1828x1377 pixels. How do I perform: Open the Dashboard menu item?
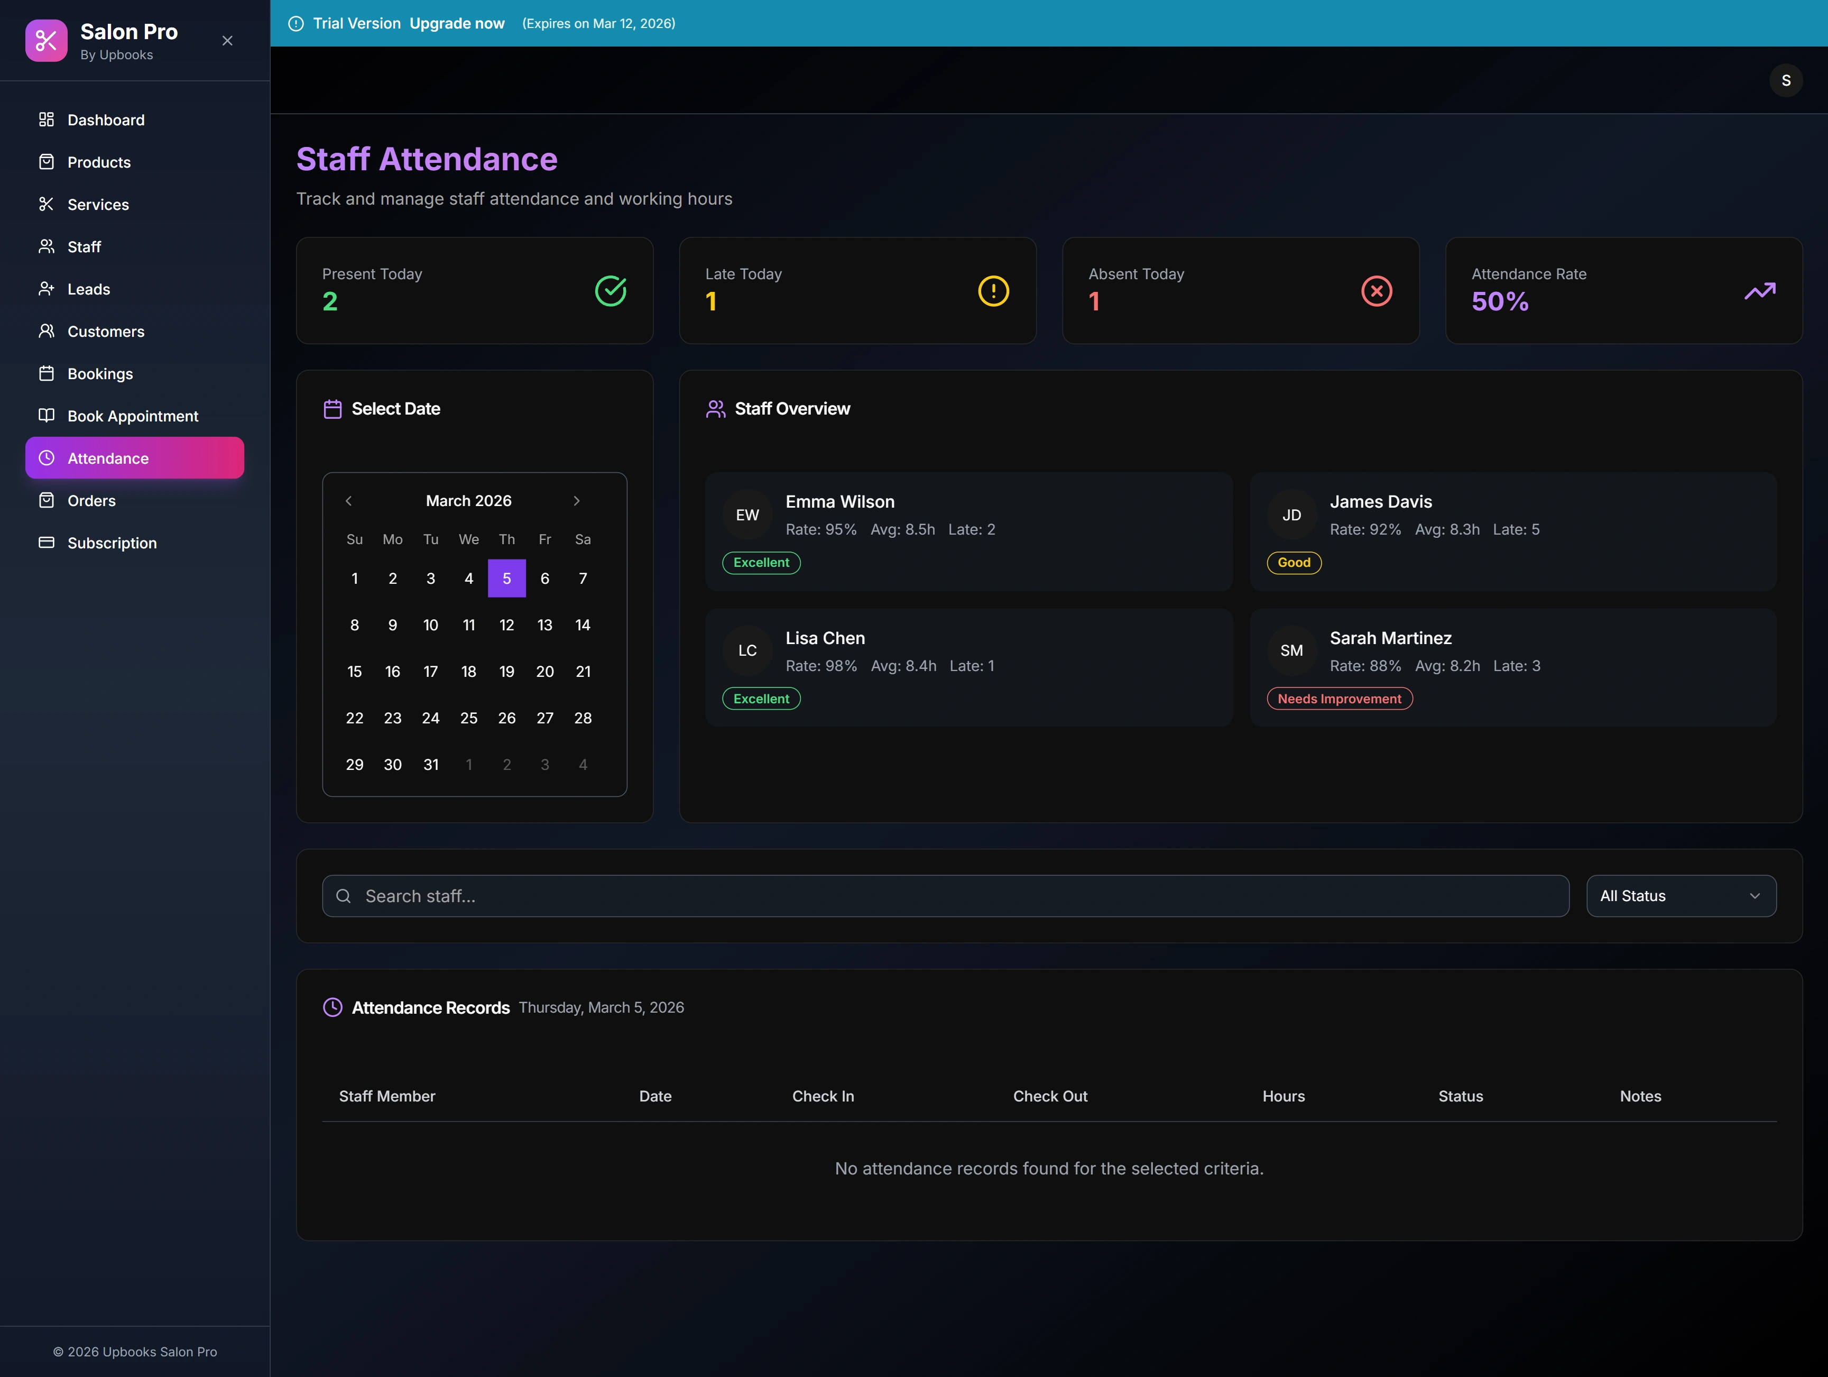click(x=106, y=120)
